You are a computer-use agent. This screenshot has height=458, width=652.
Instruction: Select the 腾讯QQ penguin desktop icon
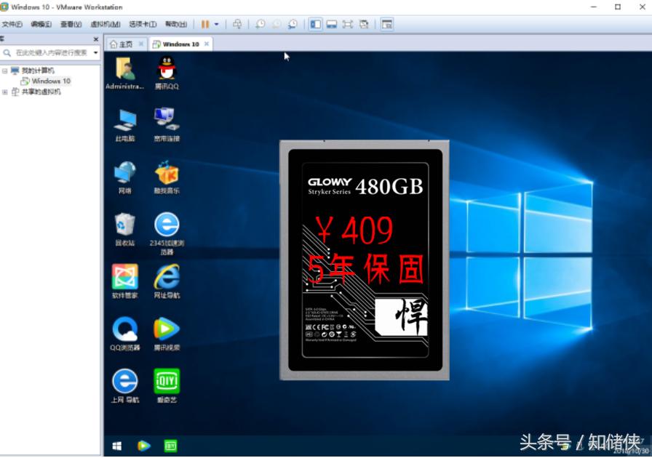[167, 73]
